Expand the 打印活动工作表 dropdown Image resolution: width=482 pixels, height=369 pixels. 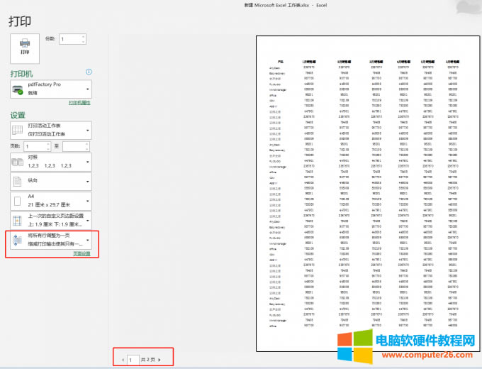click(x=87, y=131)
